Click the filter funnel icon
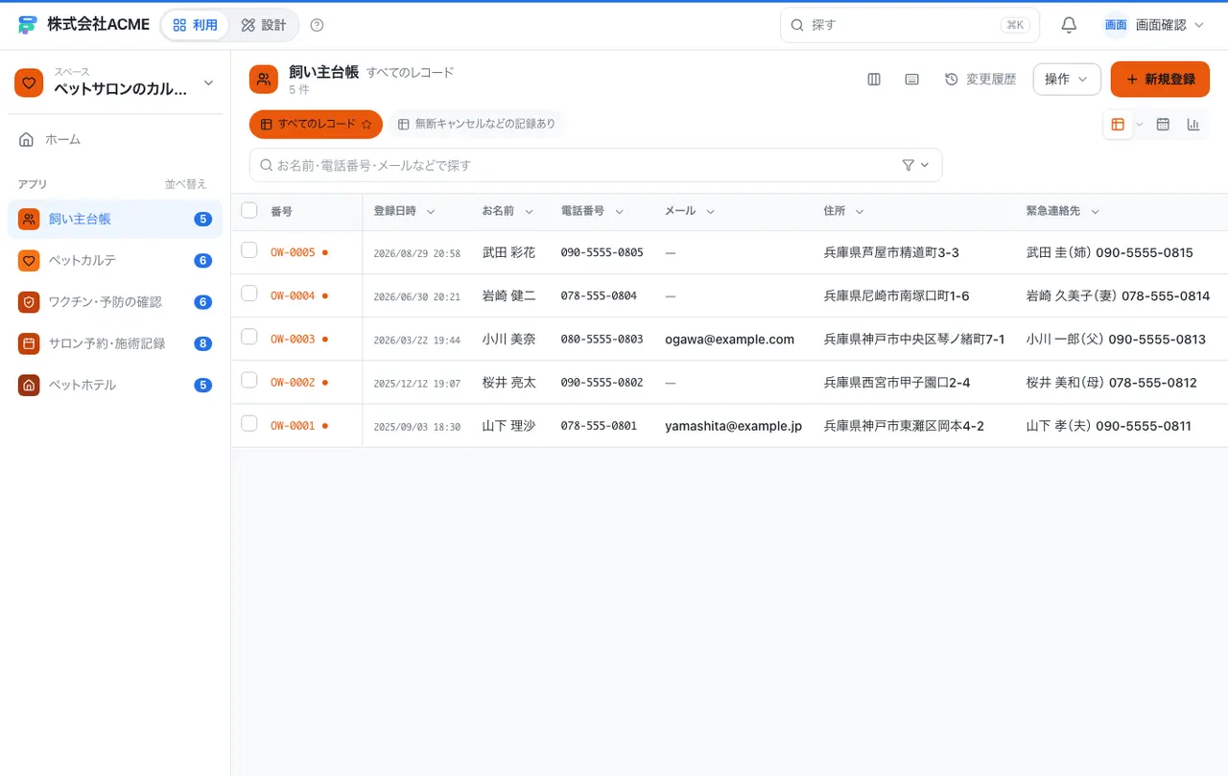 pyautogui.click(x=909, y=165)
